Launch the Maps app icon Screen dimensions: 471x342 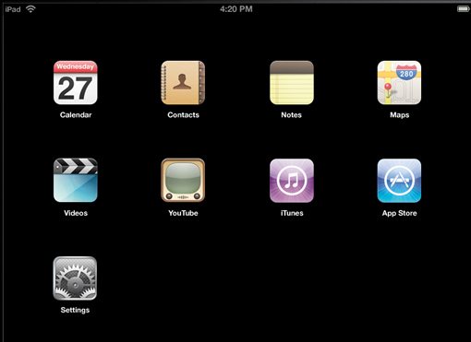(399, 83)
